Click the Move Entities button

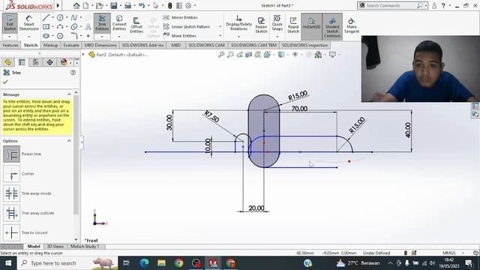click(x=180, y=36)
